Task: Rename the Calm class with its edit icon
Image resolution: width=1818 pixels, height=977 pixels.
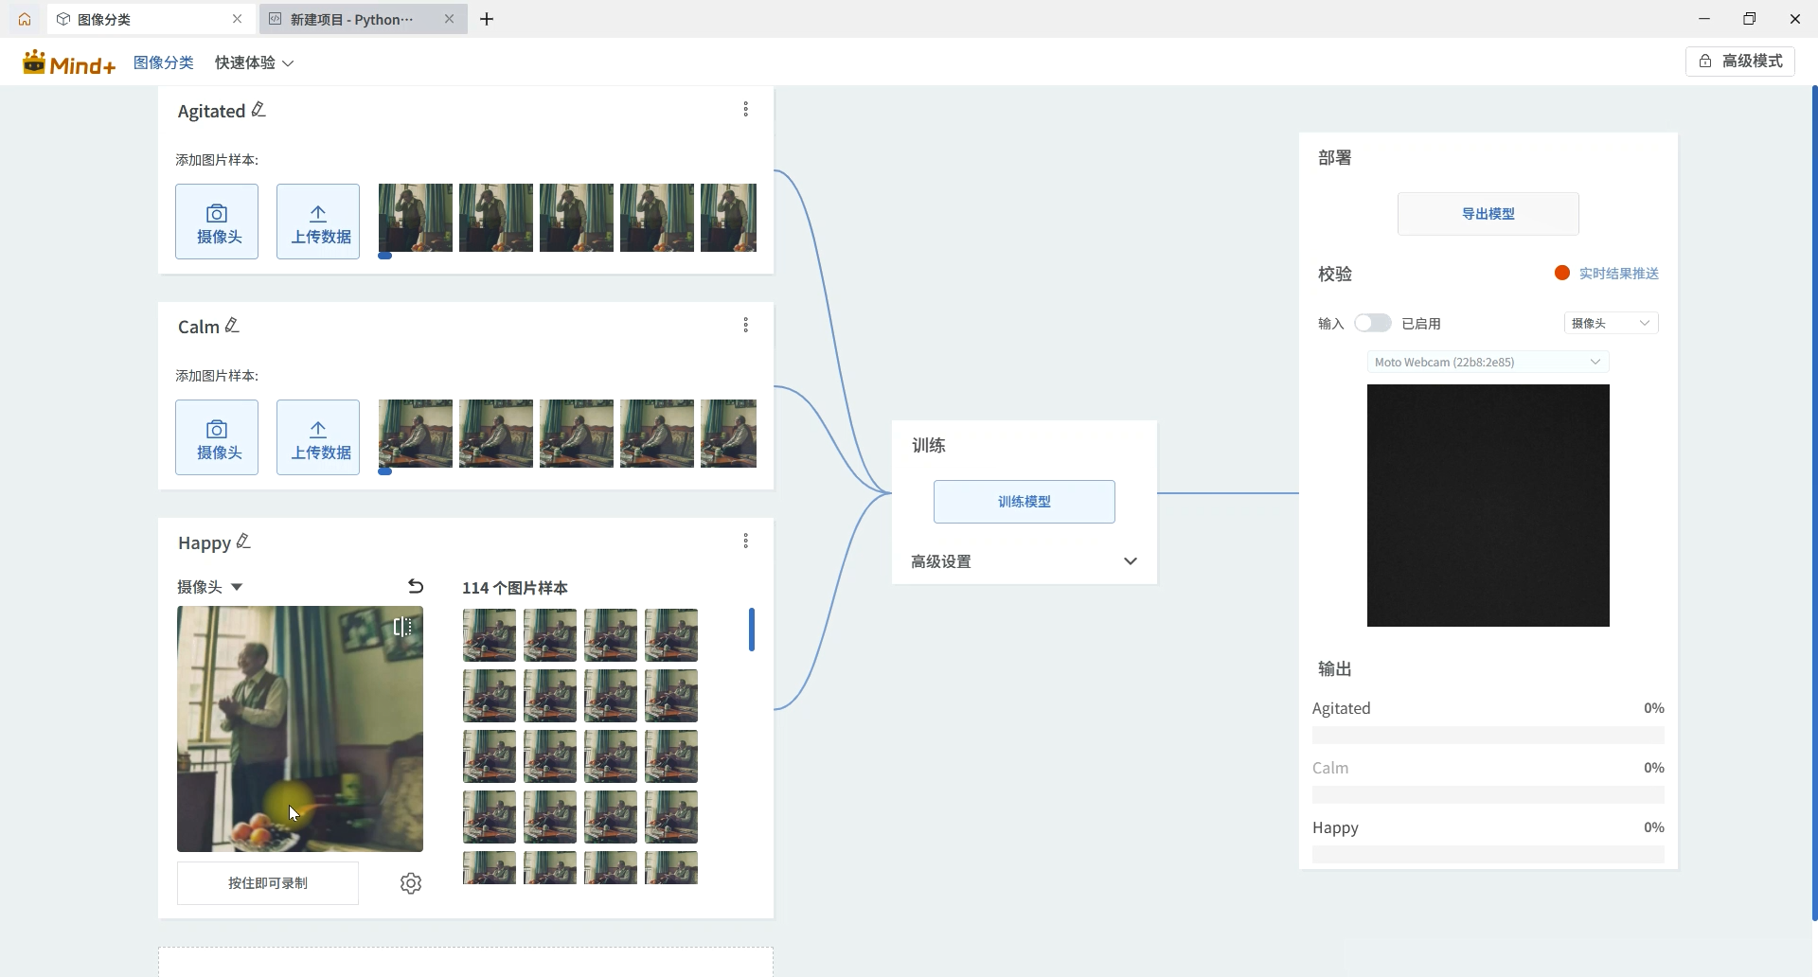Action: [x=232, y=326]
